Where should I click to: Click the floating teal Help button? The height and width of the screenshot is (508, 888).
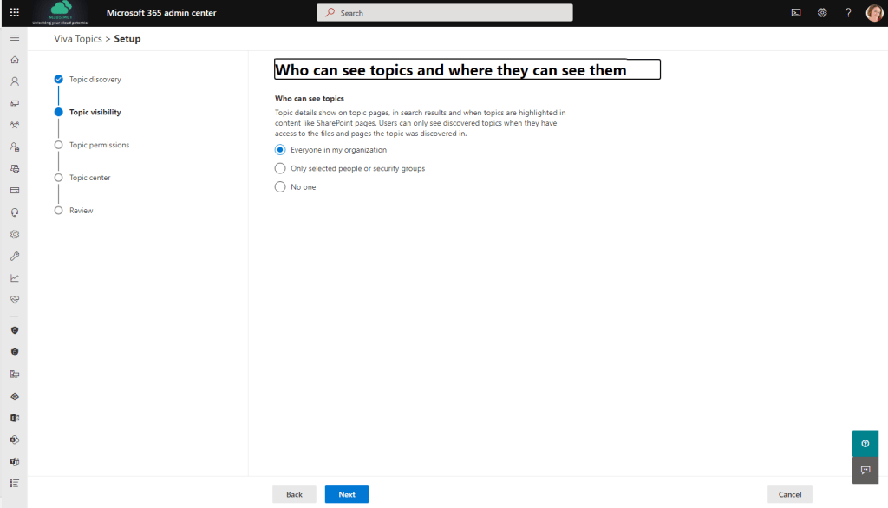865,443
